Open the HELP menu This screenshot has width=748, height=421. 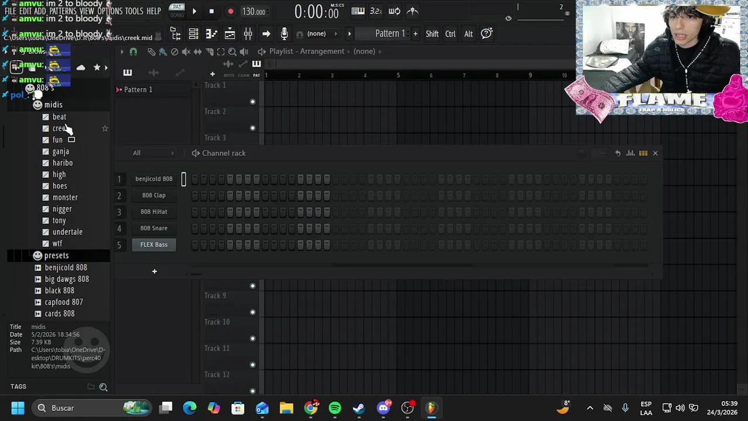pos(154,11)
